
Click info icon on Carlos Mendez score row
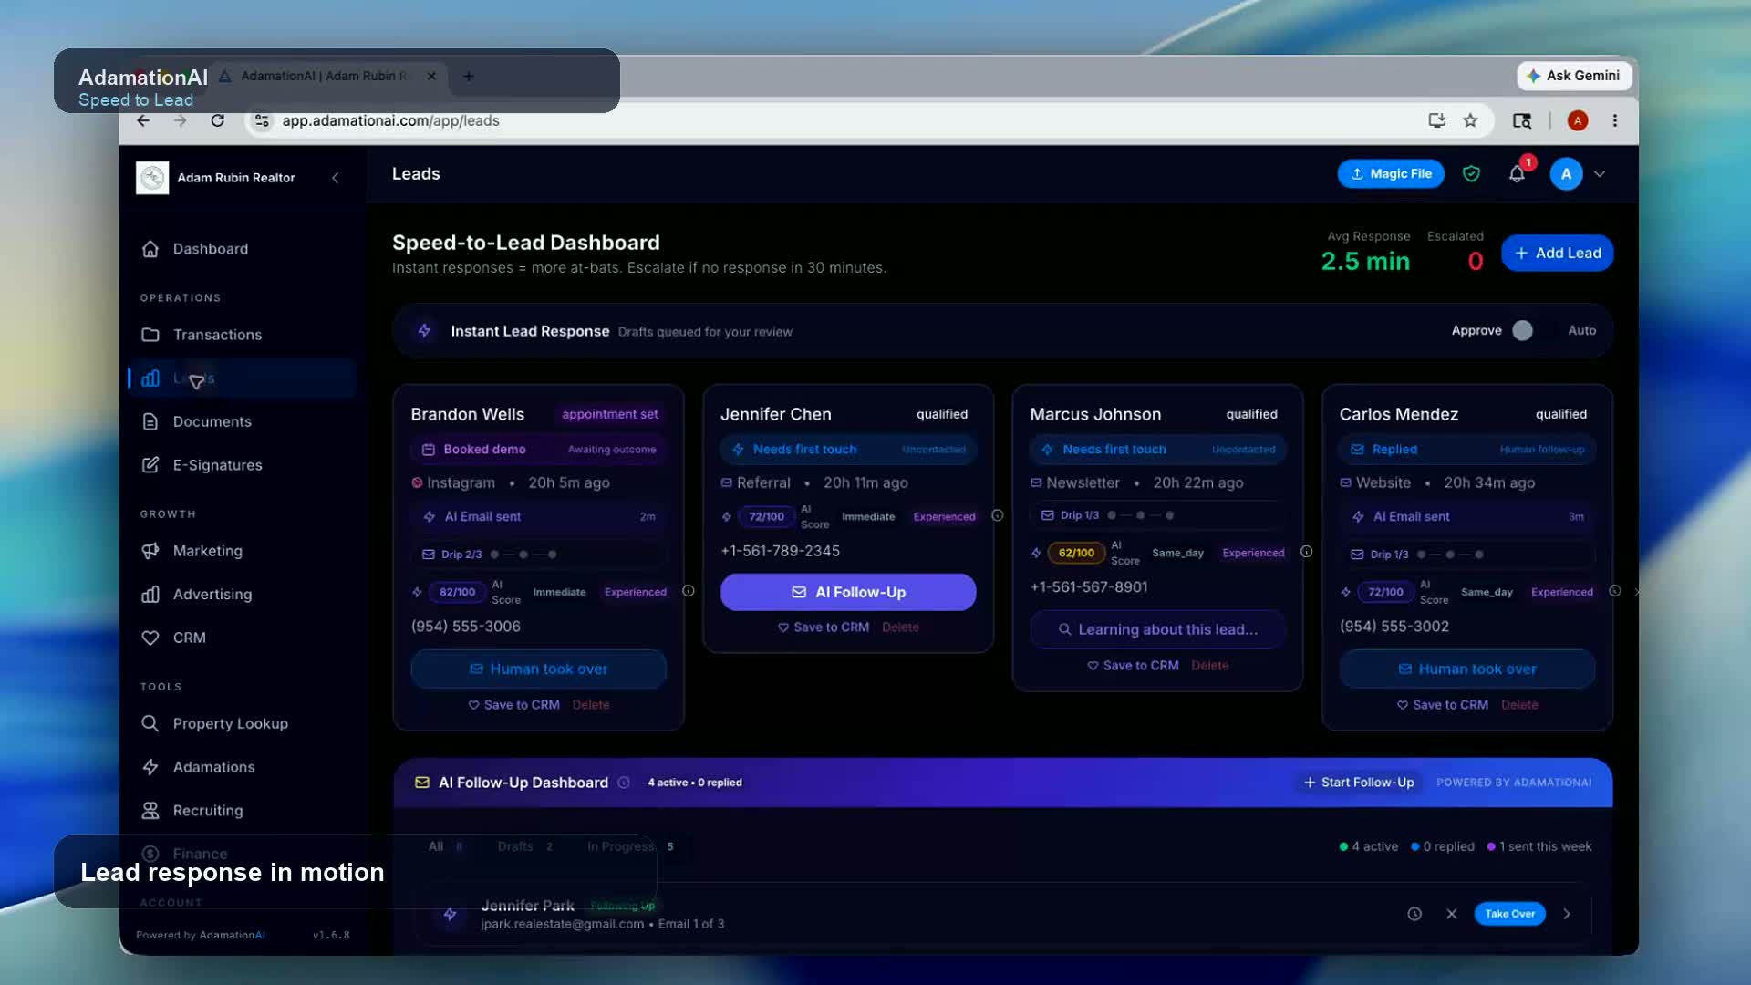click(x=1615, y=591)
